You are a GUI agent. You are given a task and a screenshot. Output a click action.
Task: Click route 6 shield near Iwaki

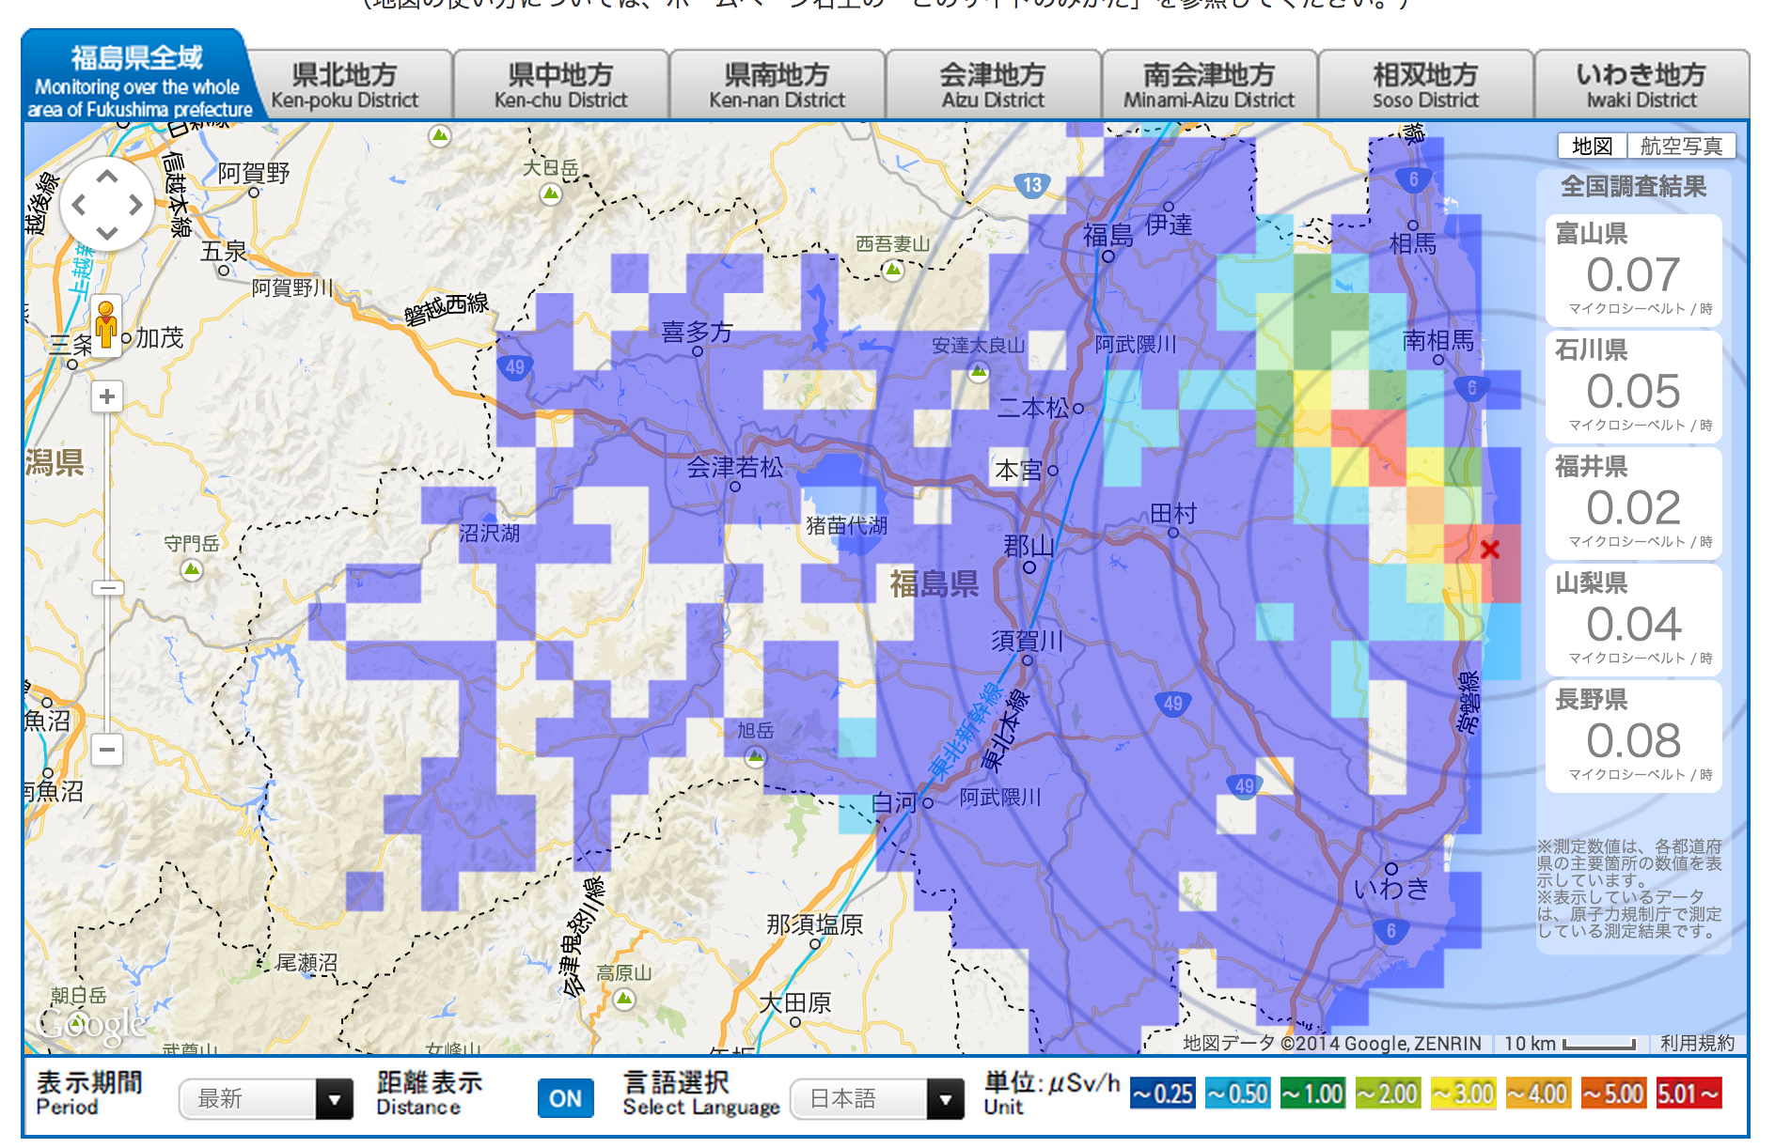pyautogui.click(x=1391, y=931)
